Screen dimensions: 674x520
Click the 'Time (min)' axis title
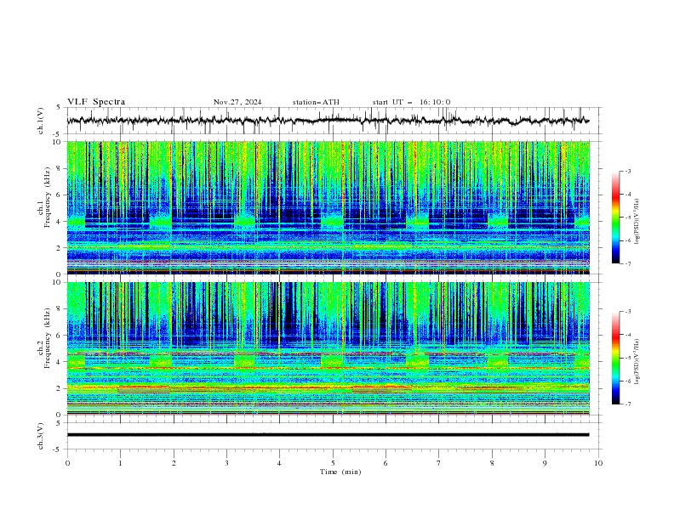(340, 472)
